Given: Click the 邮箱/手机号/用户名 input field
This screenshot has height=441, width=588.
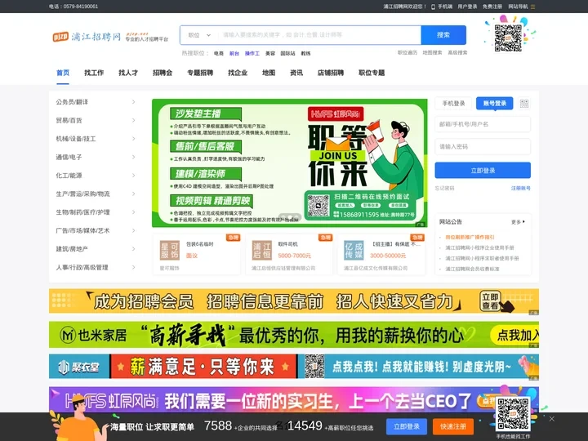Looking at the screenshot, I should (x=483, y=124).
